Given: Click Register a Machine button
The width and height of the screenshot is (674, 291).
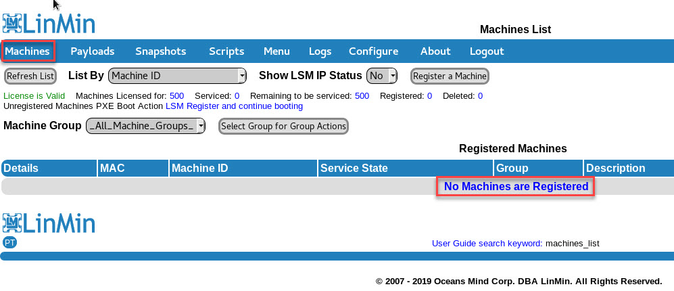Looking at the screenshot, I should tap(450, 76).
